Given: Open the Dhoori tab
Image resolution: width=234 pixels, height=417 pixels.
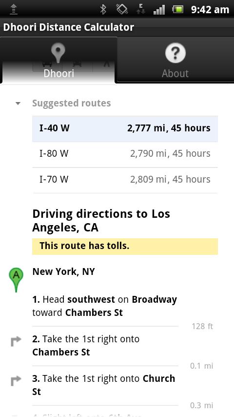Looking at the screenshot, I should click(x=58, y=60).
